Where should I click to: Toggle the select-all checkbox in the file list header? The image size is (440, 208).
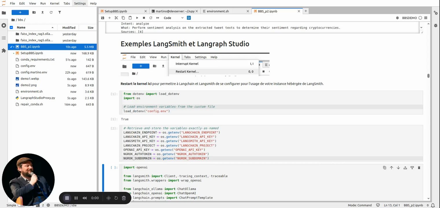(x=11, y=27)
